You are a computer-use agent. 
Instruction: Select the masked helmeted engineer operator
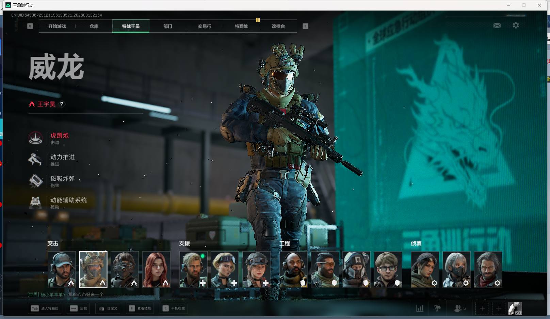tap(356, 269)
